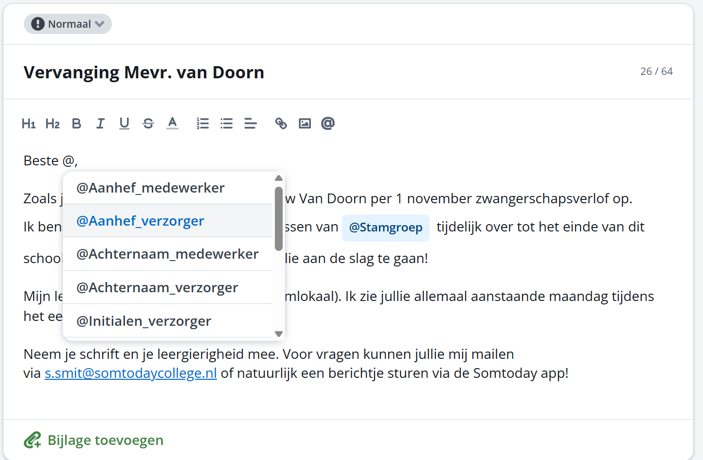703x460 pixels.
Task: Insert a hyperlink with link icon
Action: [x=281, y=124]
